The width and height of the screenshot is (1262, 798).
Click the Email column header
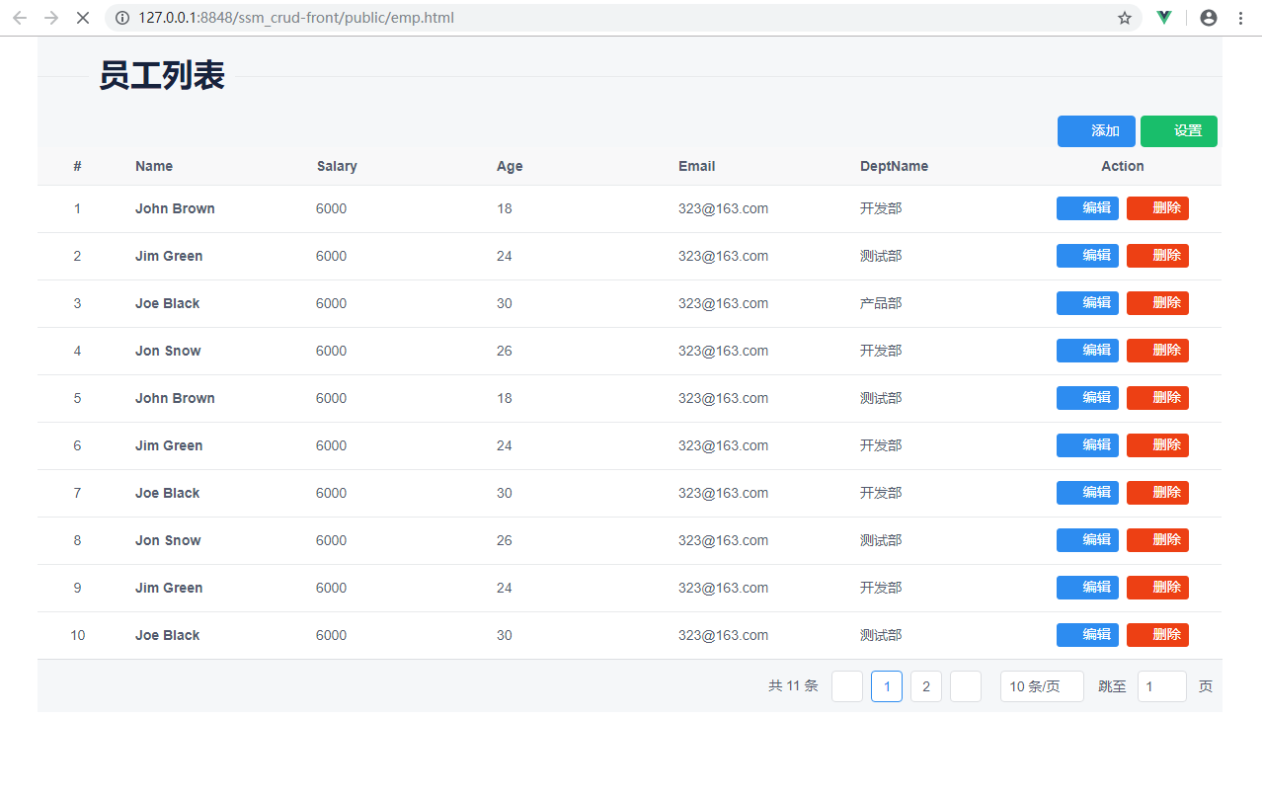(697, 166)
